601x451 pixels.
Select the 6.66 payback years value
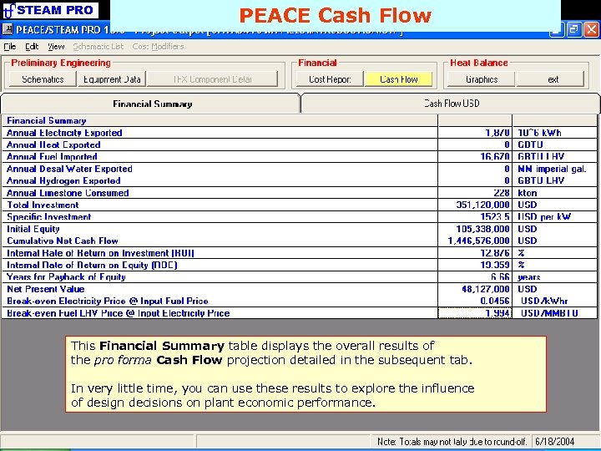[x=475, y=277]
